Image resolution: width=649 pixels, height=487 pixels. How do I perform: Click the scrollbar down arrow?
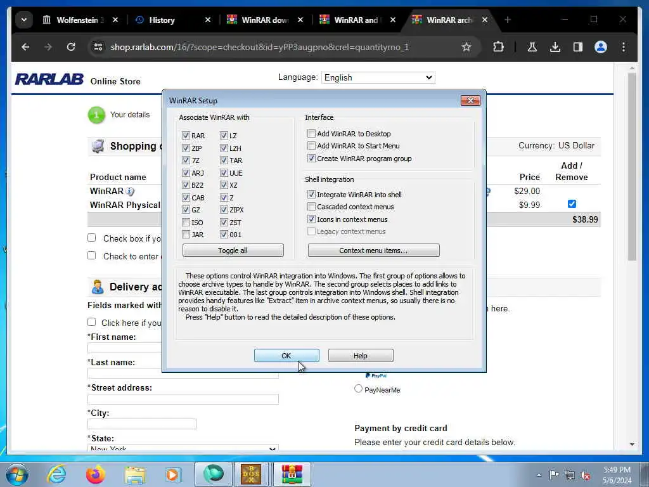(632, 445)
